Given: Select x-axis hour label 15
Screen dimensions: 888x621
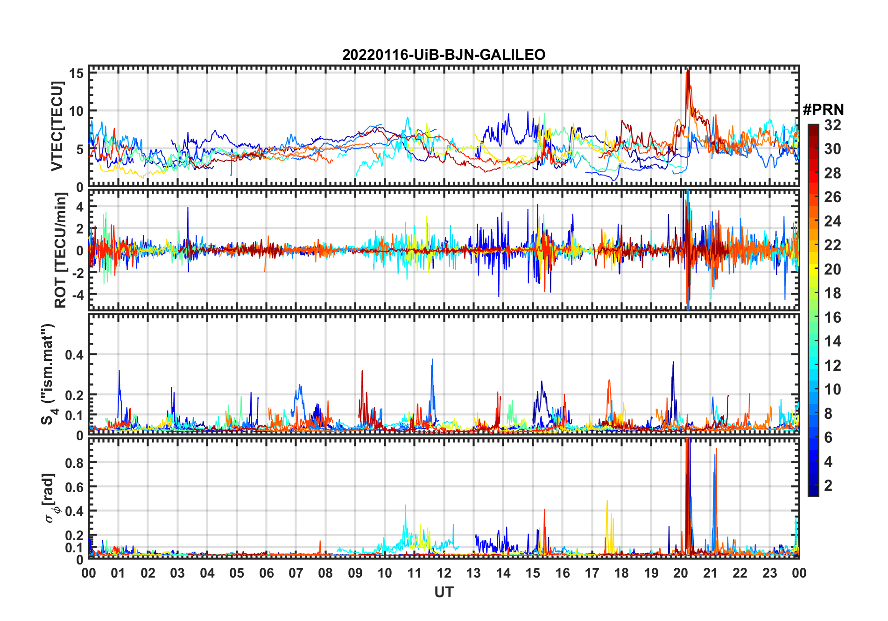Looking at the screenshot, I should pos(533,573).
